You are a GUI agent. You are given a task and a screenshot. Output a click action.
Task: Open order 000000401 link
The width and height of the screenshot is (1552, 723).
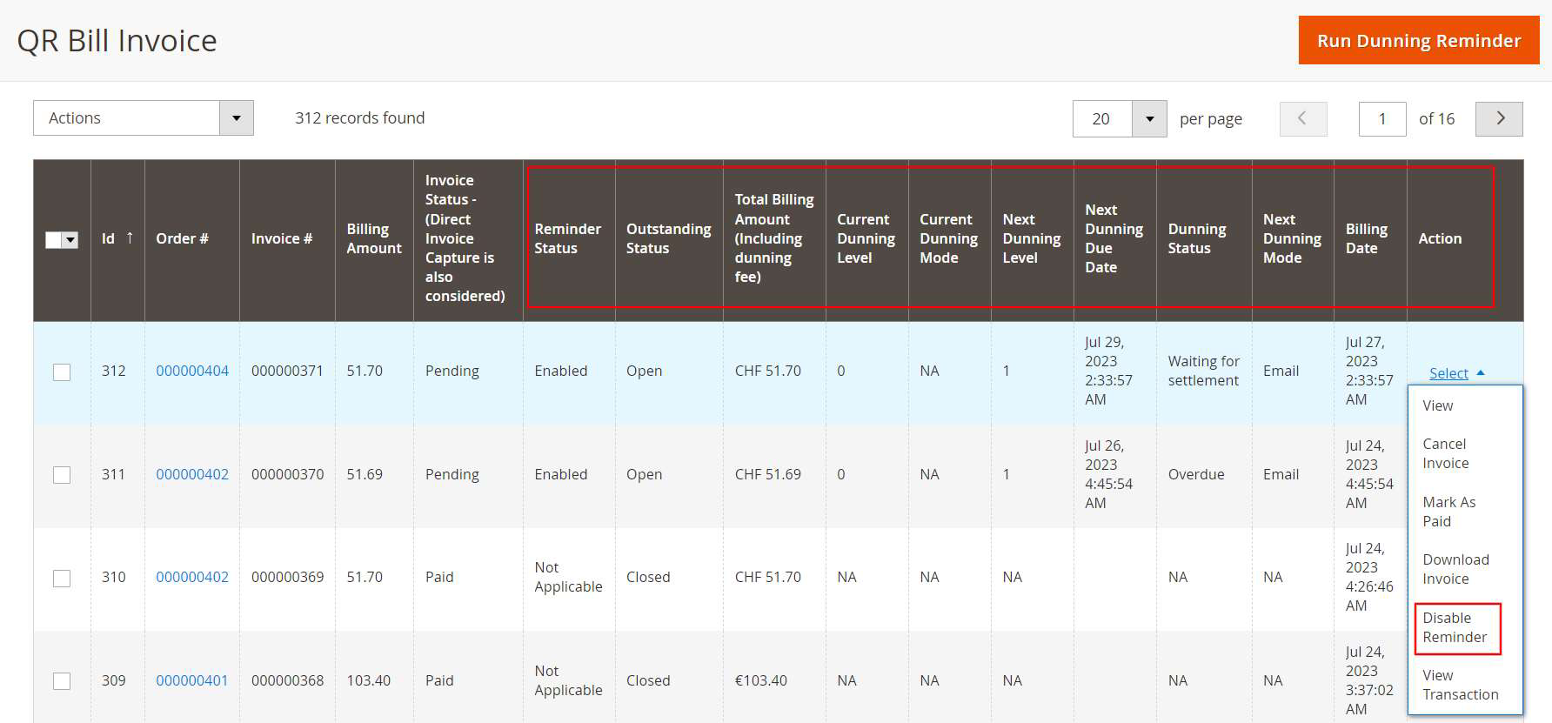point(191,680)
